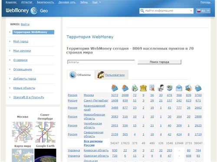
Task: Open the Санкт-Петербург metro map thumbnail
Action: (x=45, y=132)
